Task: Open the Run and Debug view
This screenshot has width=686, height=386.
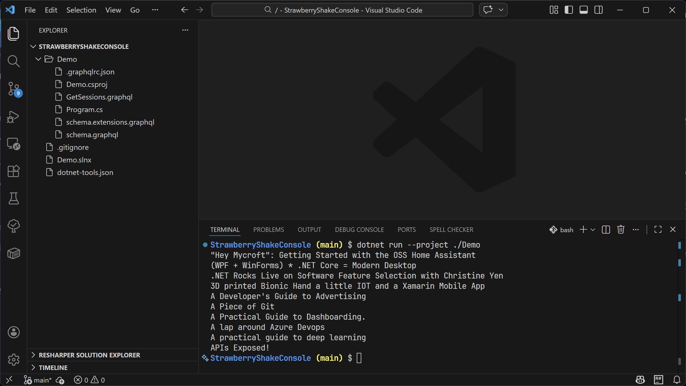Action: (x=13, y=117)
